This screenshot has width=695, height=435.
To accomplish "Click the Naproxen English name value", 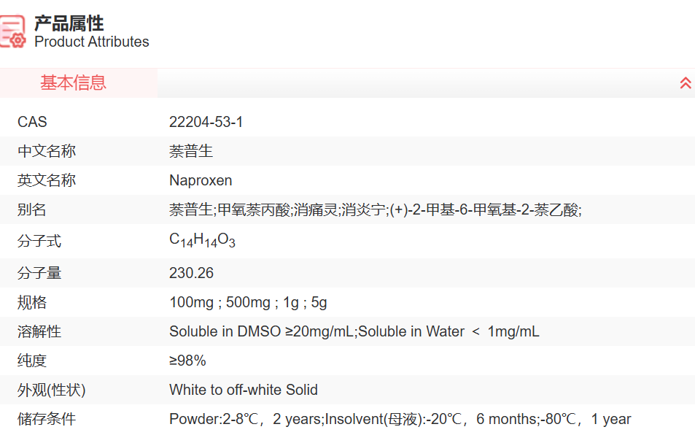I will (201, 180).
